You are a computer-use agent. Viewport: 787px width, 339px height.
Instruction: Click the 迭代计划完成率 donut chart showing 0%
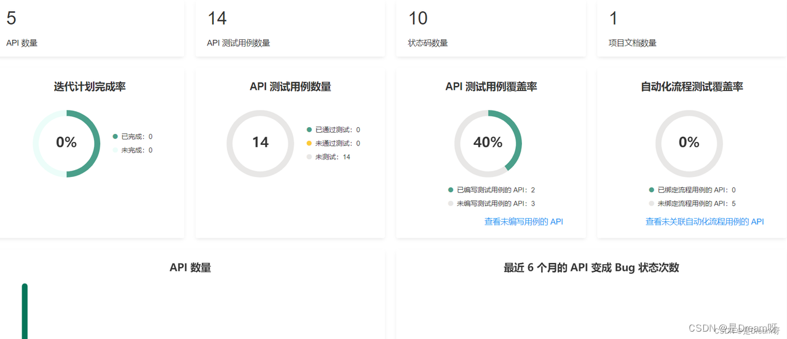click(66, 144)
